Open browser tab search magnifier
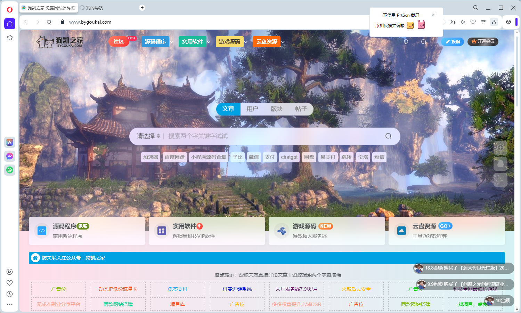Screen dimensions: 521x313 click(476, 8)
